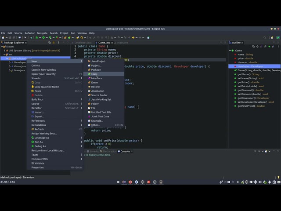Click Properties in the context menu

pyautogui.click(x=37, y=167)
